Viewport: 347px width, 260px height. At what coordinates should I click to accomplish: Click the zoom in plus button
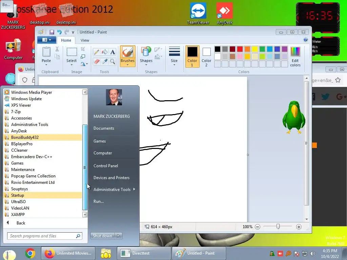[299, 227]
